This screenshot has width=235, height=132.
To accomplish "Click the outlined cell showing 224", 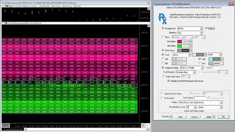I will [59, 79].
